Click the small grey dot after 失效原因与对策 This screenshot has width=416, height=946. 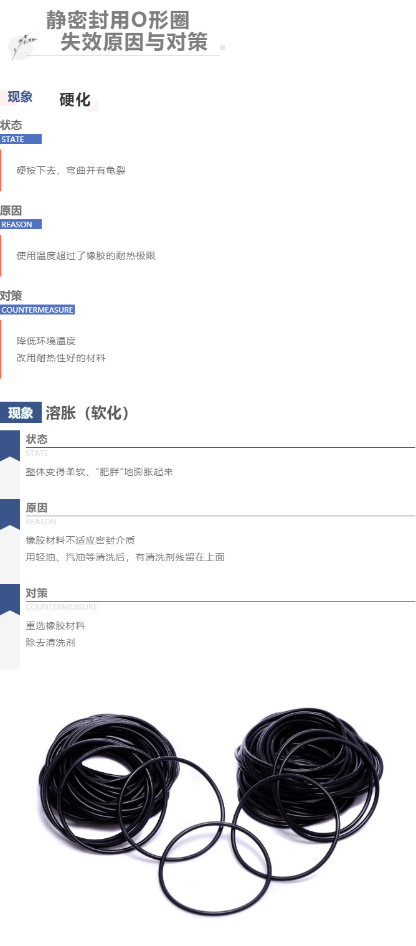[223, 47]
